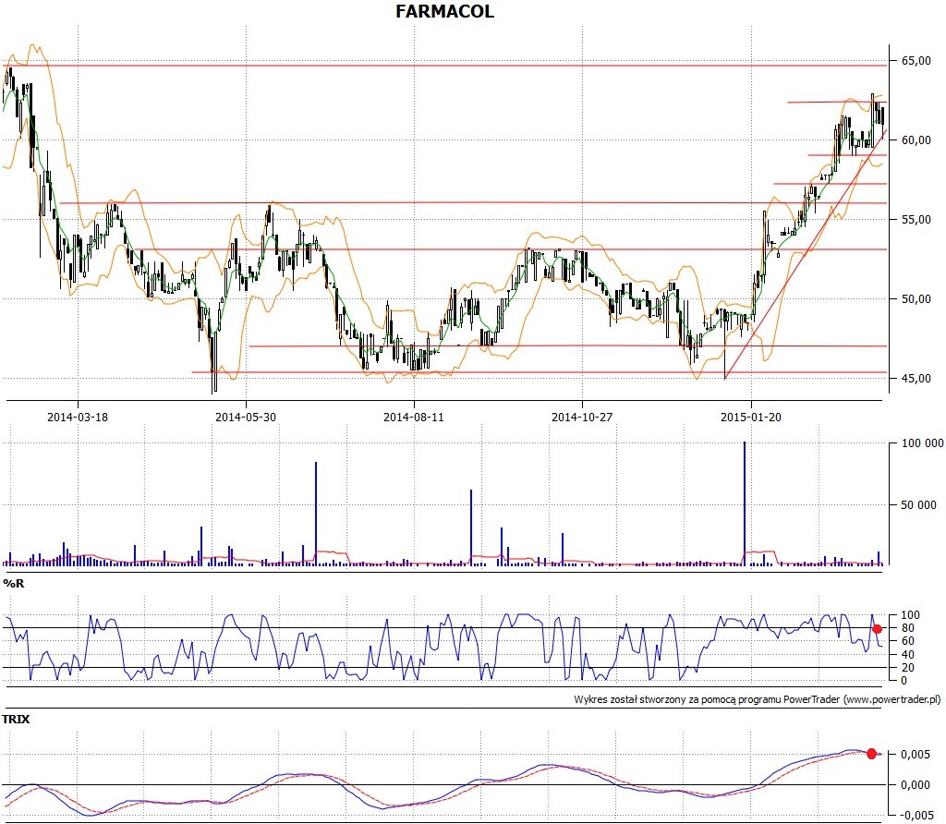Click the 2014-10-27 date label
Image resolution: width=946 pixels, height=824 pixels.
[x=582, y=417]
